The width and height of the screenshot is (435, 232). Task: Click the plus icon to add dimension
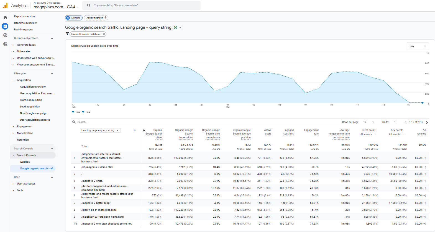tap(135, 130)
